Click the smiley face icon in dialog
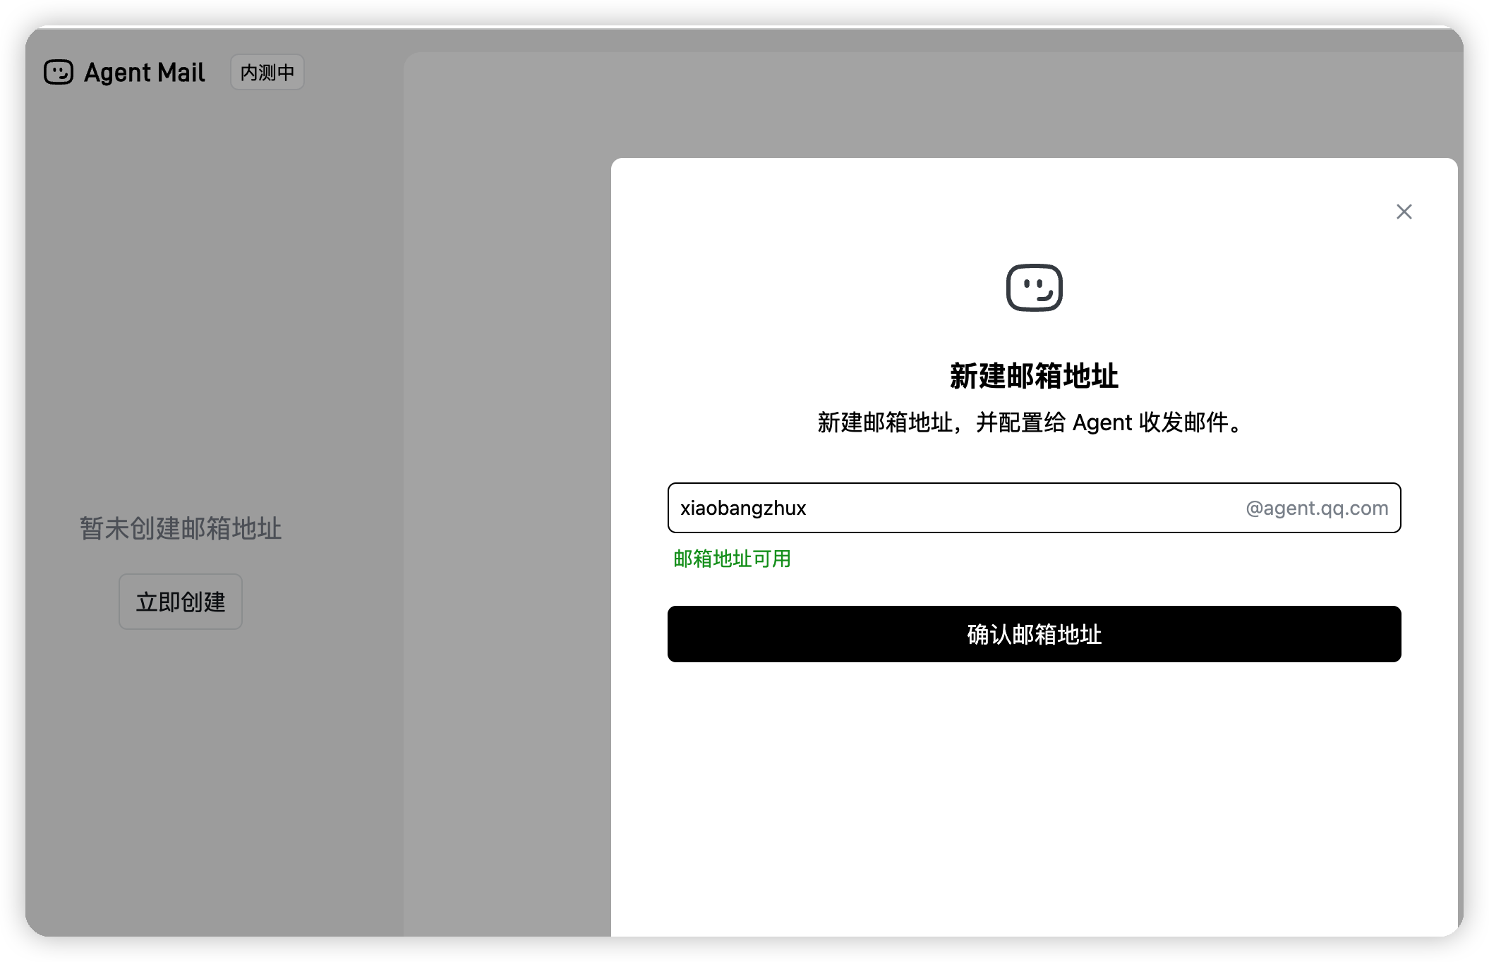Viewport: 1489px width, 962px height. 1034,288
